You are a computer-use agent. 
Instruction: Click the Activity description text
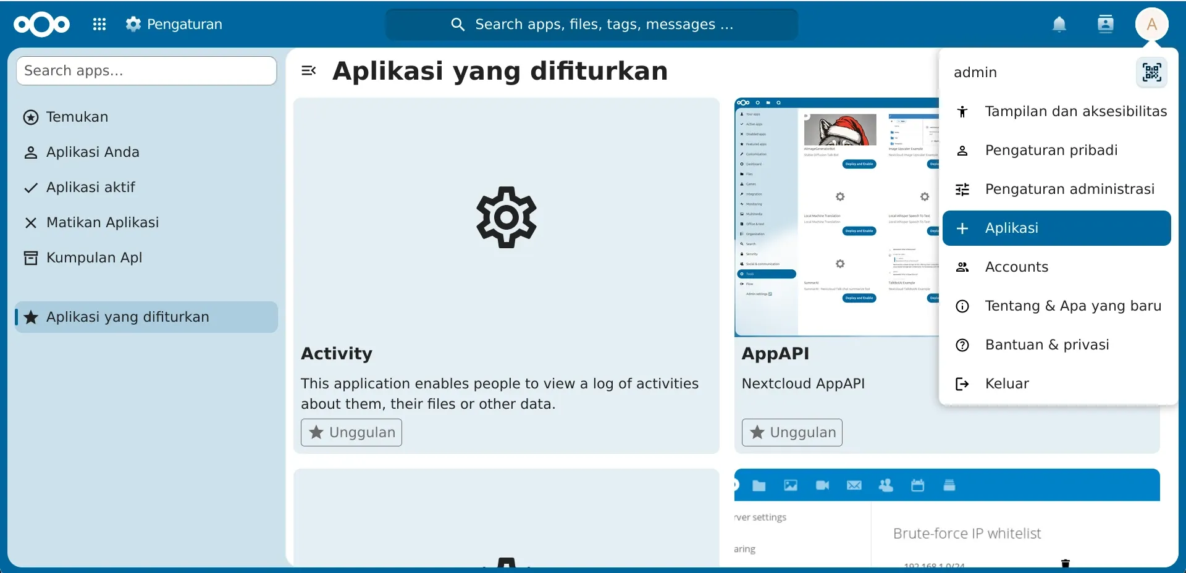pos(500,393)
